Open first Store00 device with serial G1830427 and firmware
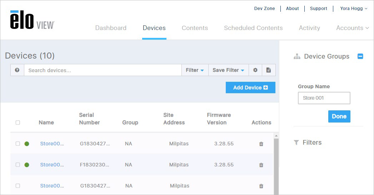Image resolution: width=374 pixels, height=195 pixels. coord(52,144)
